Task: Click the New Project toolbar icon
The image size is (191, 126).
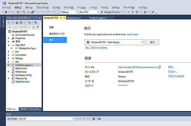Action: [18, 12]
